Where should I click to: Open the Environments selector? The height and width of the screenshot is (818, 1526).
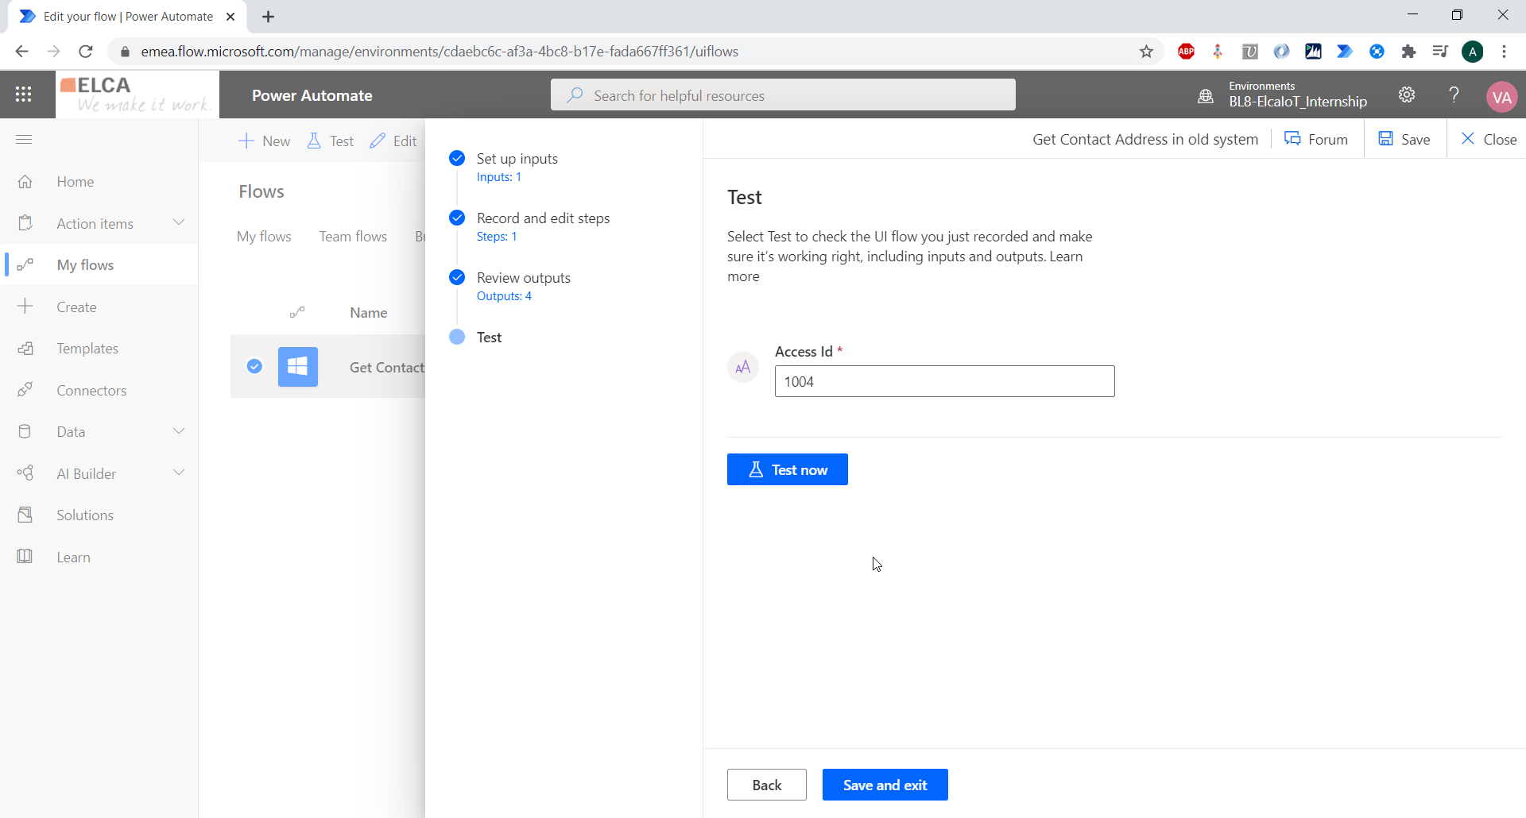pyautogui.click(x=1284, y=95)
